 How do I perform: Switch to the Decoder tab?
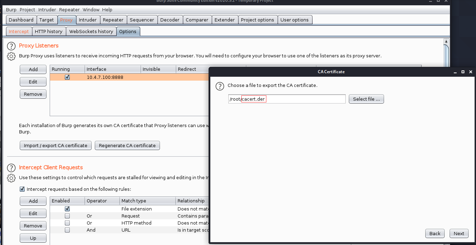pyautogui.click(x=170, y=20)
